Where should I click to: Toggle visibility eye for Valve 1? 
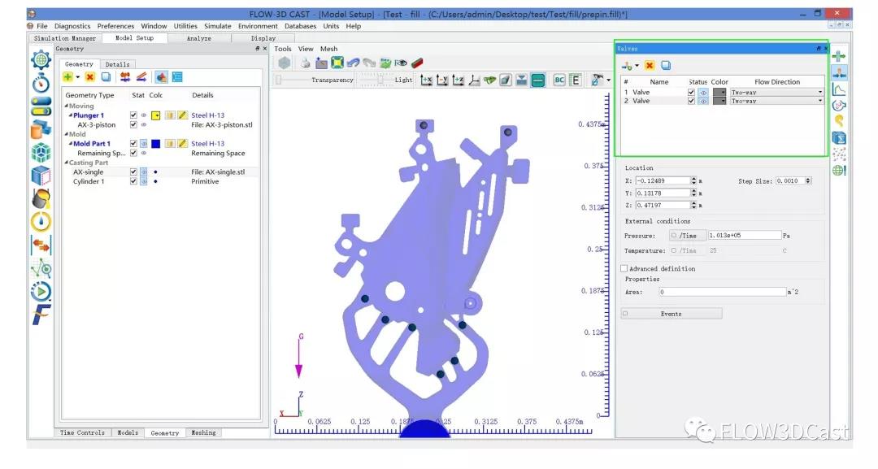tap(704, 93)
